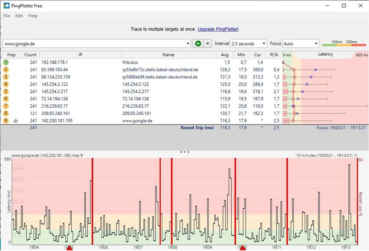Viewport: 369px width, 251px height.
Task: Click the Round Trip (ms) summary label
Action: pos(197,128)
